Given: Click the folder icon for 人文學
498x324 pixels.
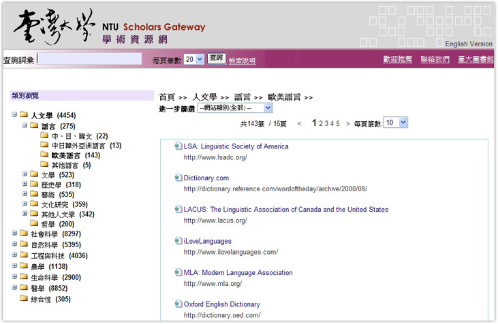Looking at the screenshot, I should coord(23,114).
